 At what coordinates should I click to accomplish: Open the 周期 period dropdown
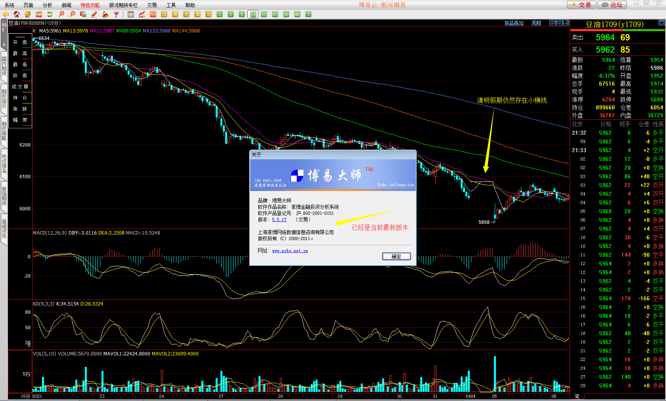[536, 23]
